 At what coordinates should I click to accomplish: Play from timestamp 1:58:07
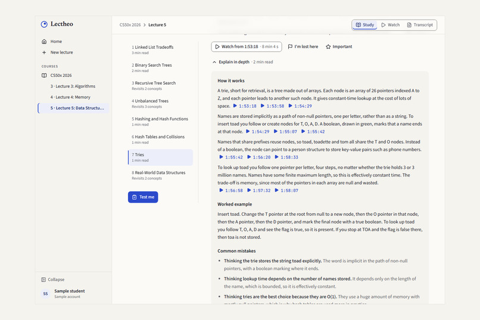(286, 191)
